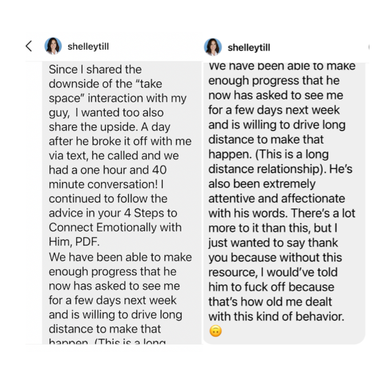Tap shelleytill username in left header
The image size is (384, 384).
tap(88, 46)
